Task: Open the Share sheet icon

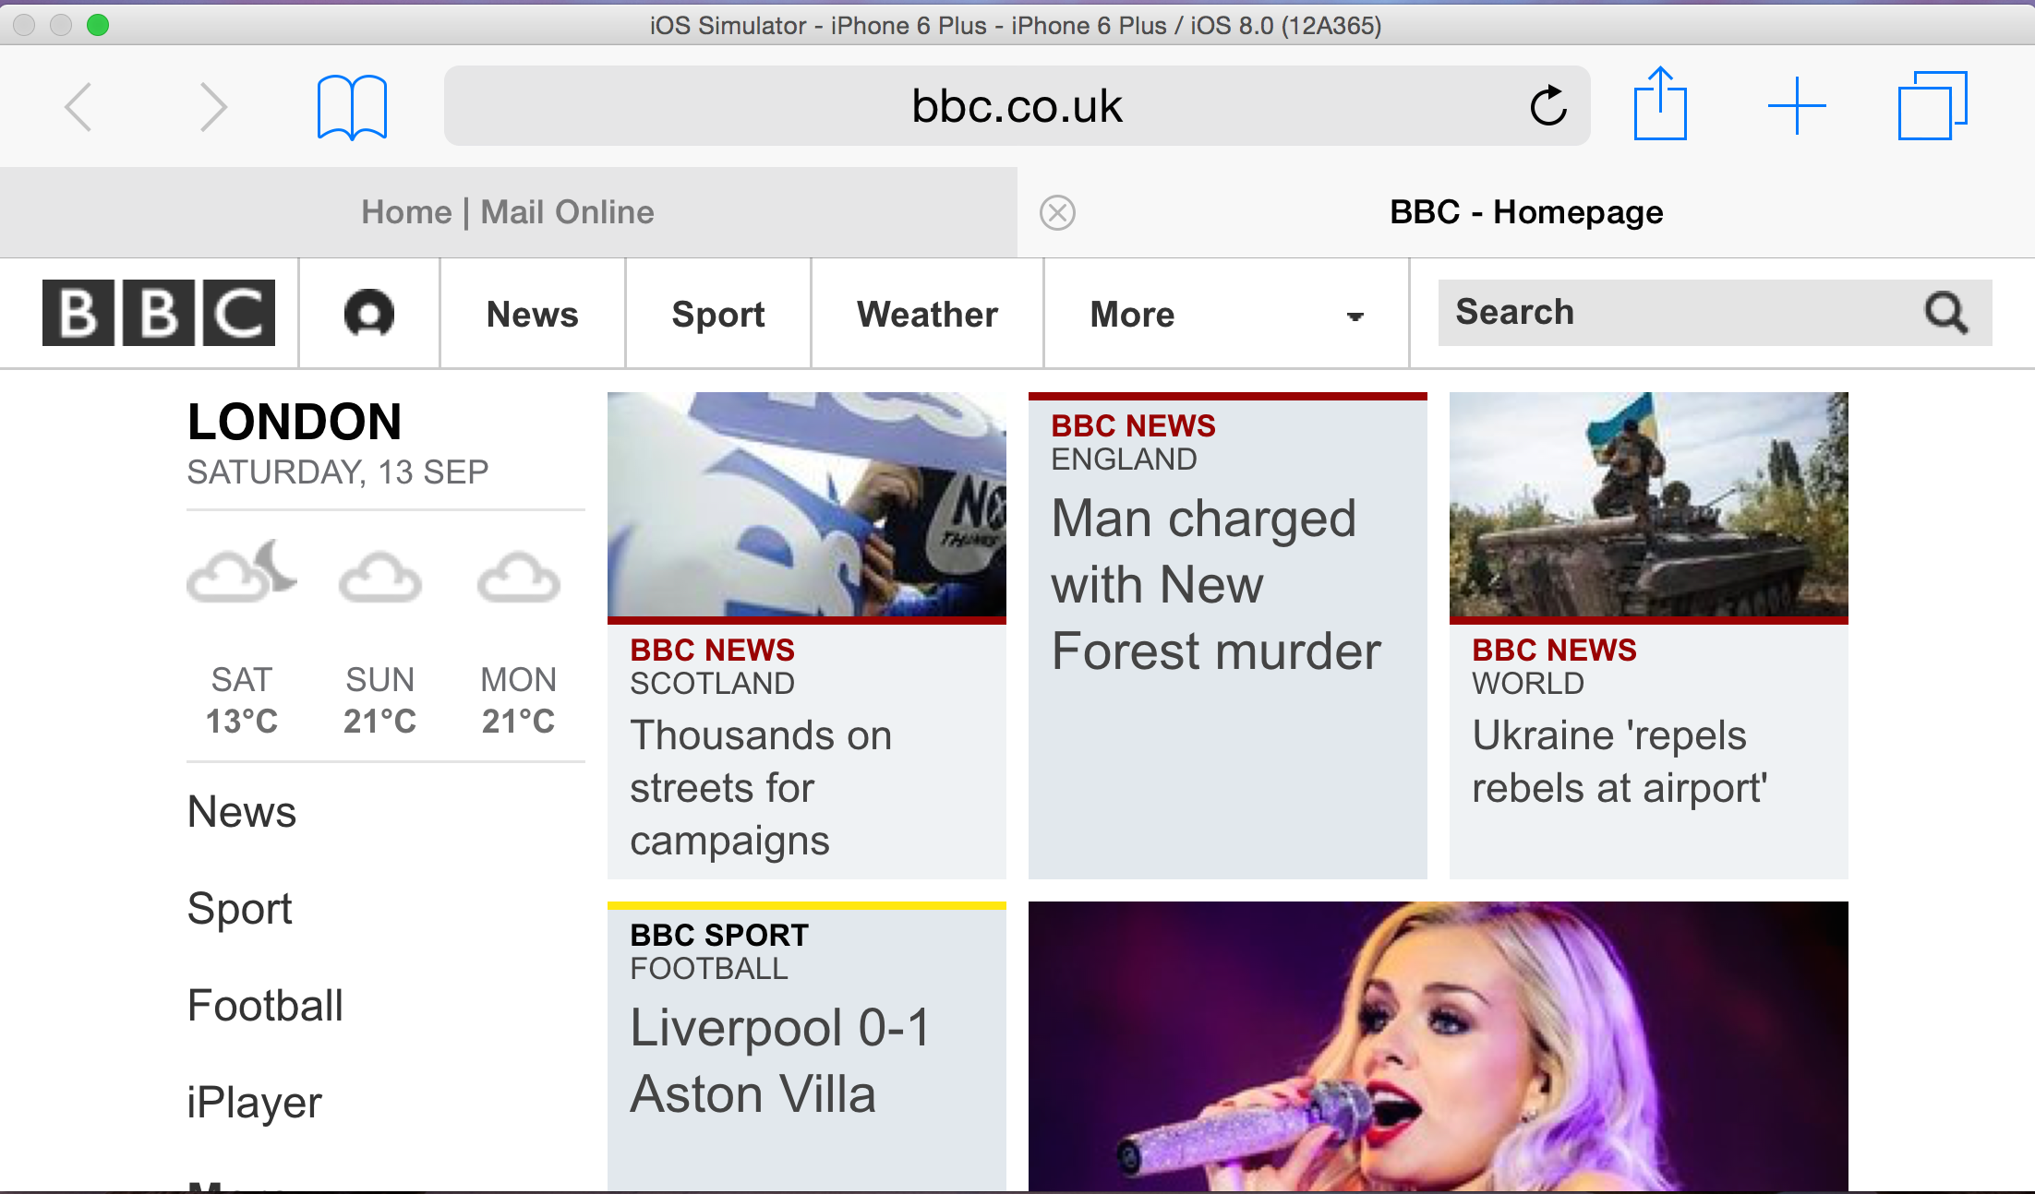Action: coord(1660,103)
